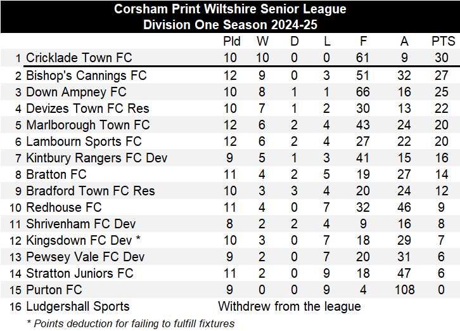Viewport: 460px width, 331px height.
Task: Click the PTS column header
Action: [443, 41]
